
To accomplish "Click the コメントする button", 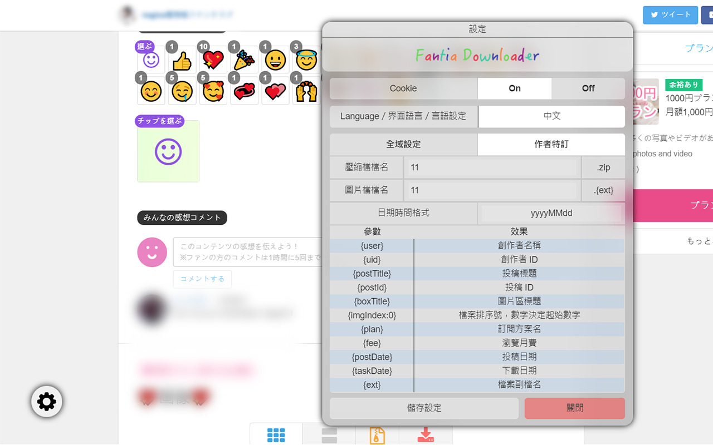I will click(202, 279).
